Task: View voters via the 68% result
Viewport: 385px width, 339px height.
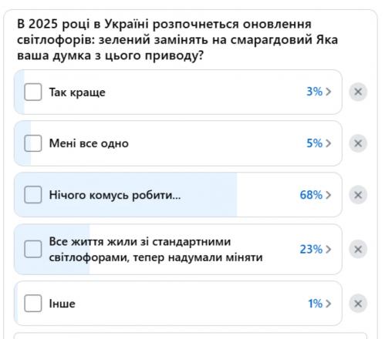Action: point(311,195)
